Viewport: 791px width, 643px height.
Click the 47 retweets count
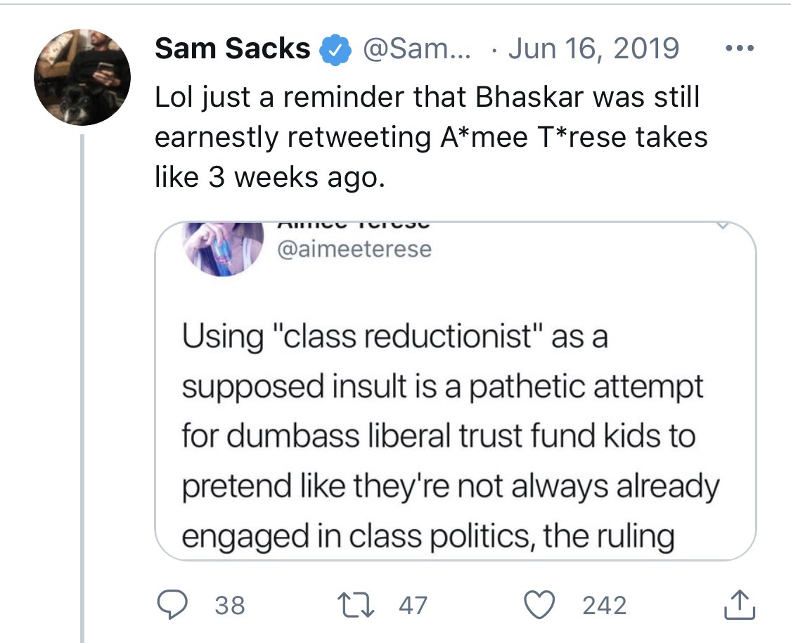[413, 605]
